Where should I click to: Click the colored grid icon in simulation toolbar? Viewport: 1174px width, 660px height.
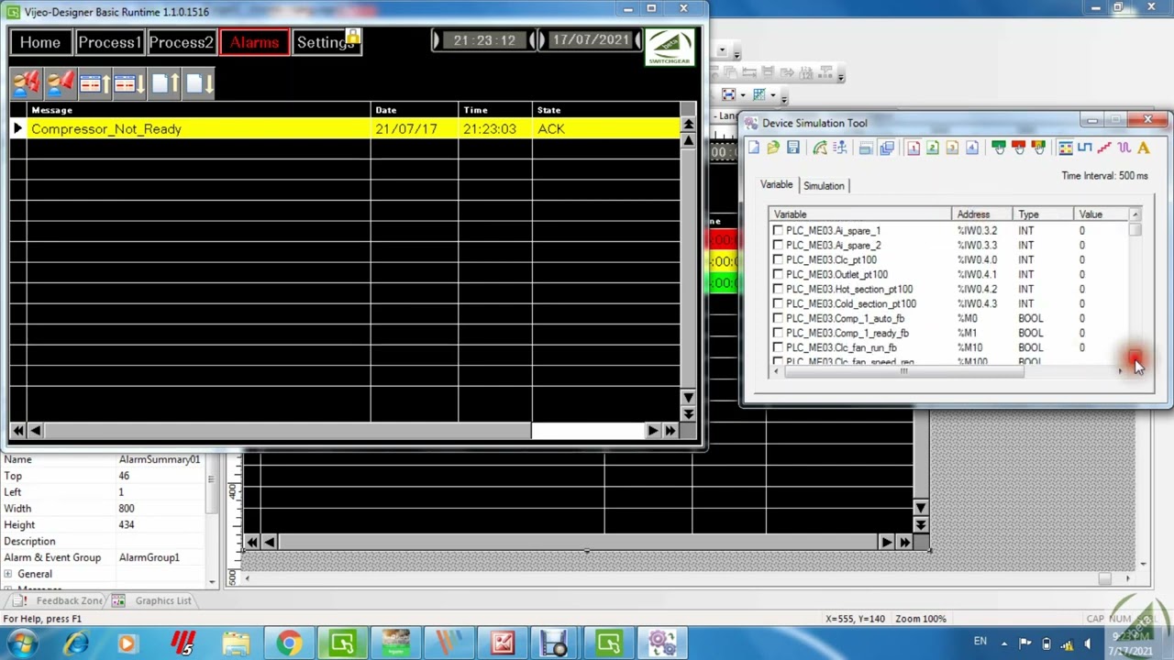[x=1065, y=148]
